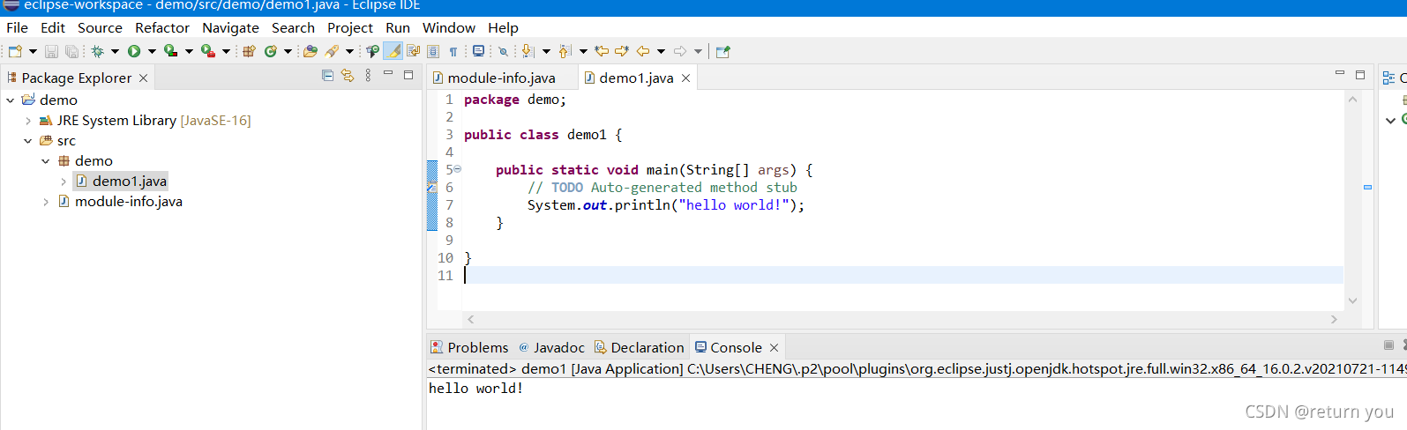
Task: Toggle Skip All Breakpoints icon
Action: 503,51
